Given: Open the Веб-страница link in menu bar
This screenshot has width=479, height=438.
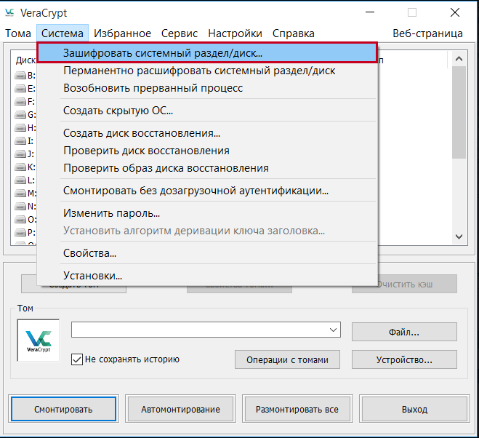Looking at the screenshot, I should pos(427,33).
